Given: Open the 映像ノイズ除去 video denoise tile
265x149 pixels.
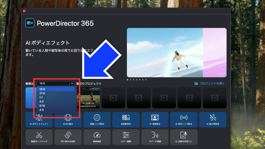Looking at the screenshot, I should 97,120.
